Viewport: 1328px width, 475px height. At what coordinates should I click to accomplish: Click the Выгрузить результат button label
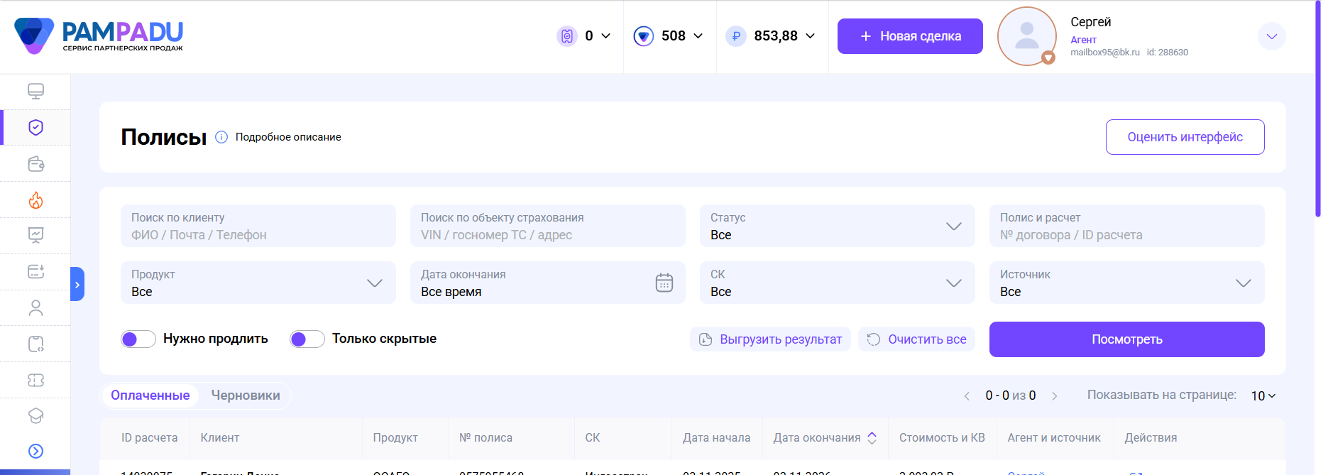tap(781, 339)
